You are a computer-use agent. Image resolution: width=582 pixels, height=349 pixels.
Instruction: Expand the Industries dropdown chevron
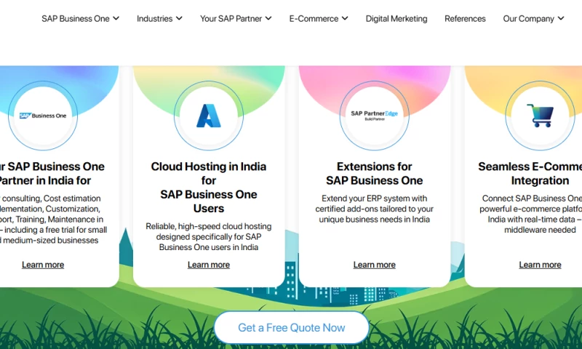[x=180, y=19]
